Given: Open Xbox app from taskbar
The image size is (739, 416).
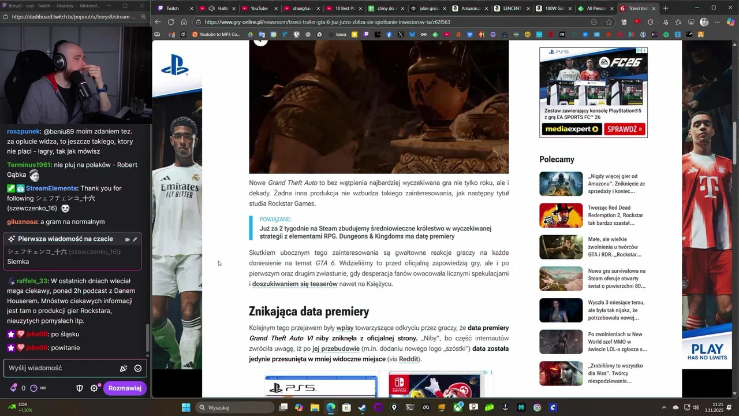Looking at the screenshot, I should point(458,407).
